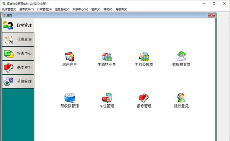Minimize the main application window
This screenshot has height=141, width=230.
point(204,3)
